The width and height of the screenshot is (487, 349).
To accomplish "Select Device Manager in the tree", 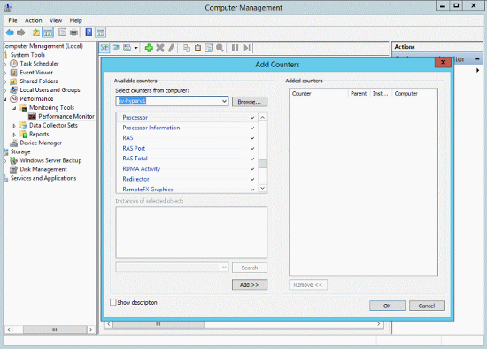I will (41, 143).
